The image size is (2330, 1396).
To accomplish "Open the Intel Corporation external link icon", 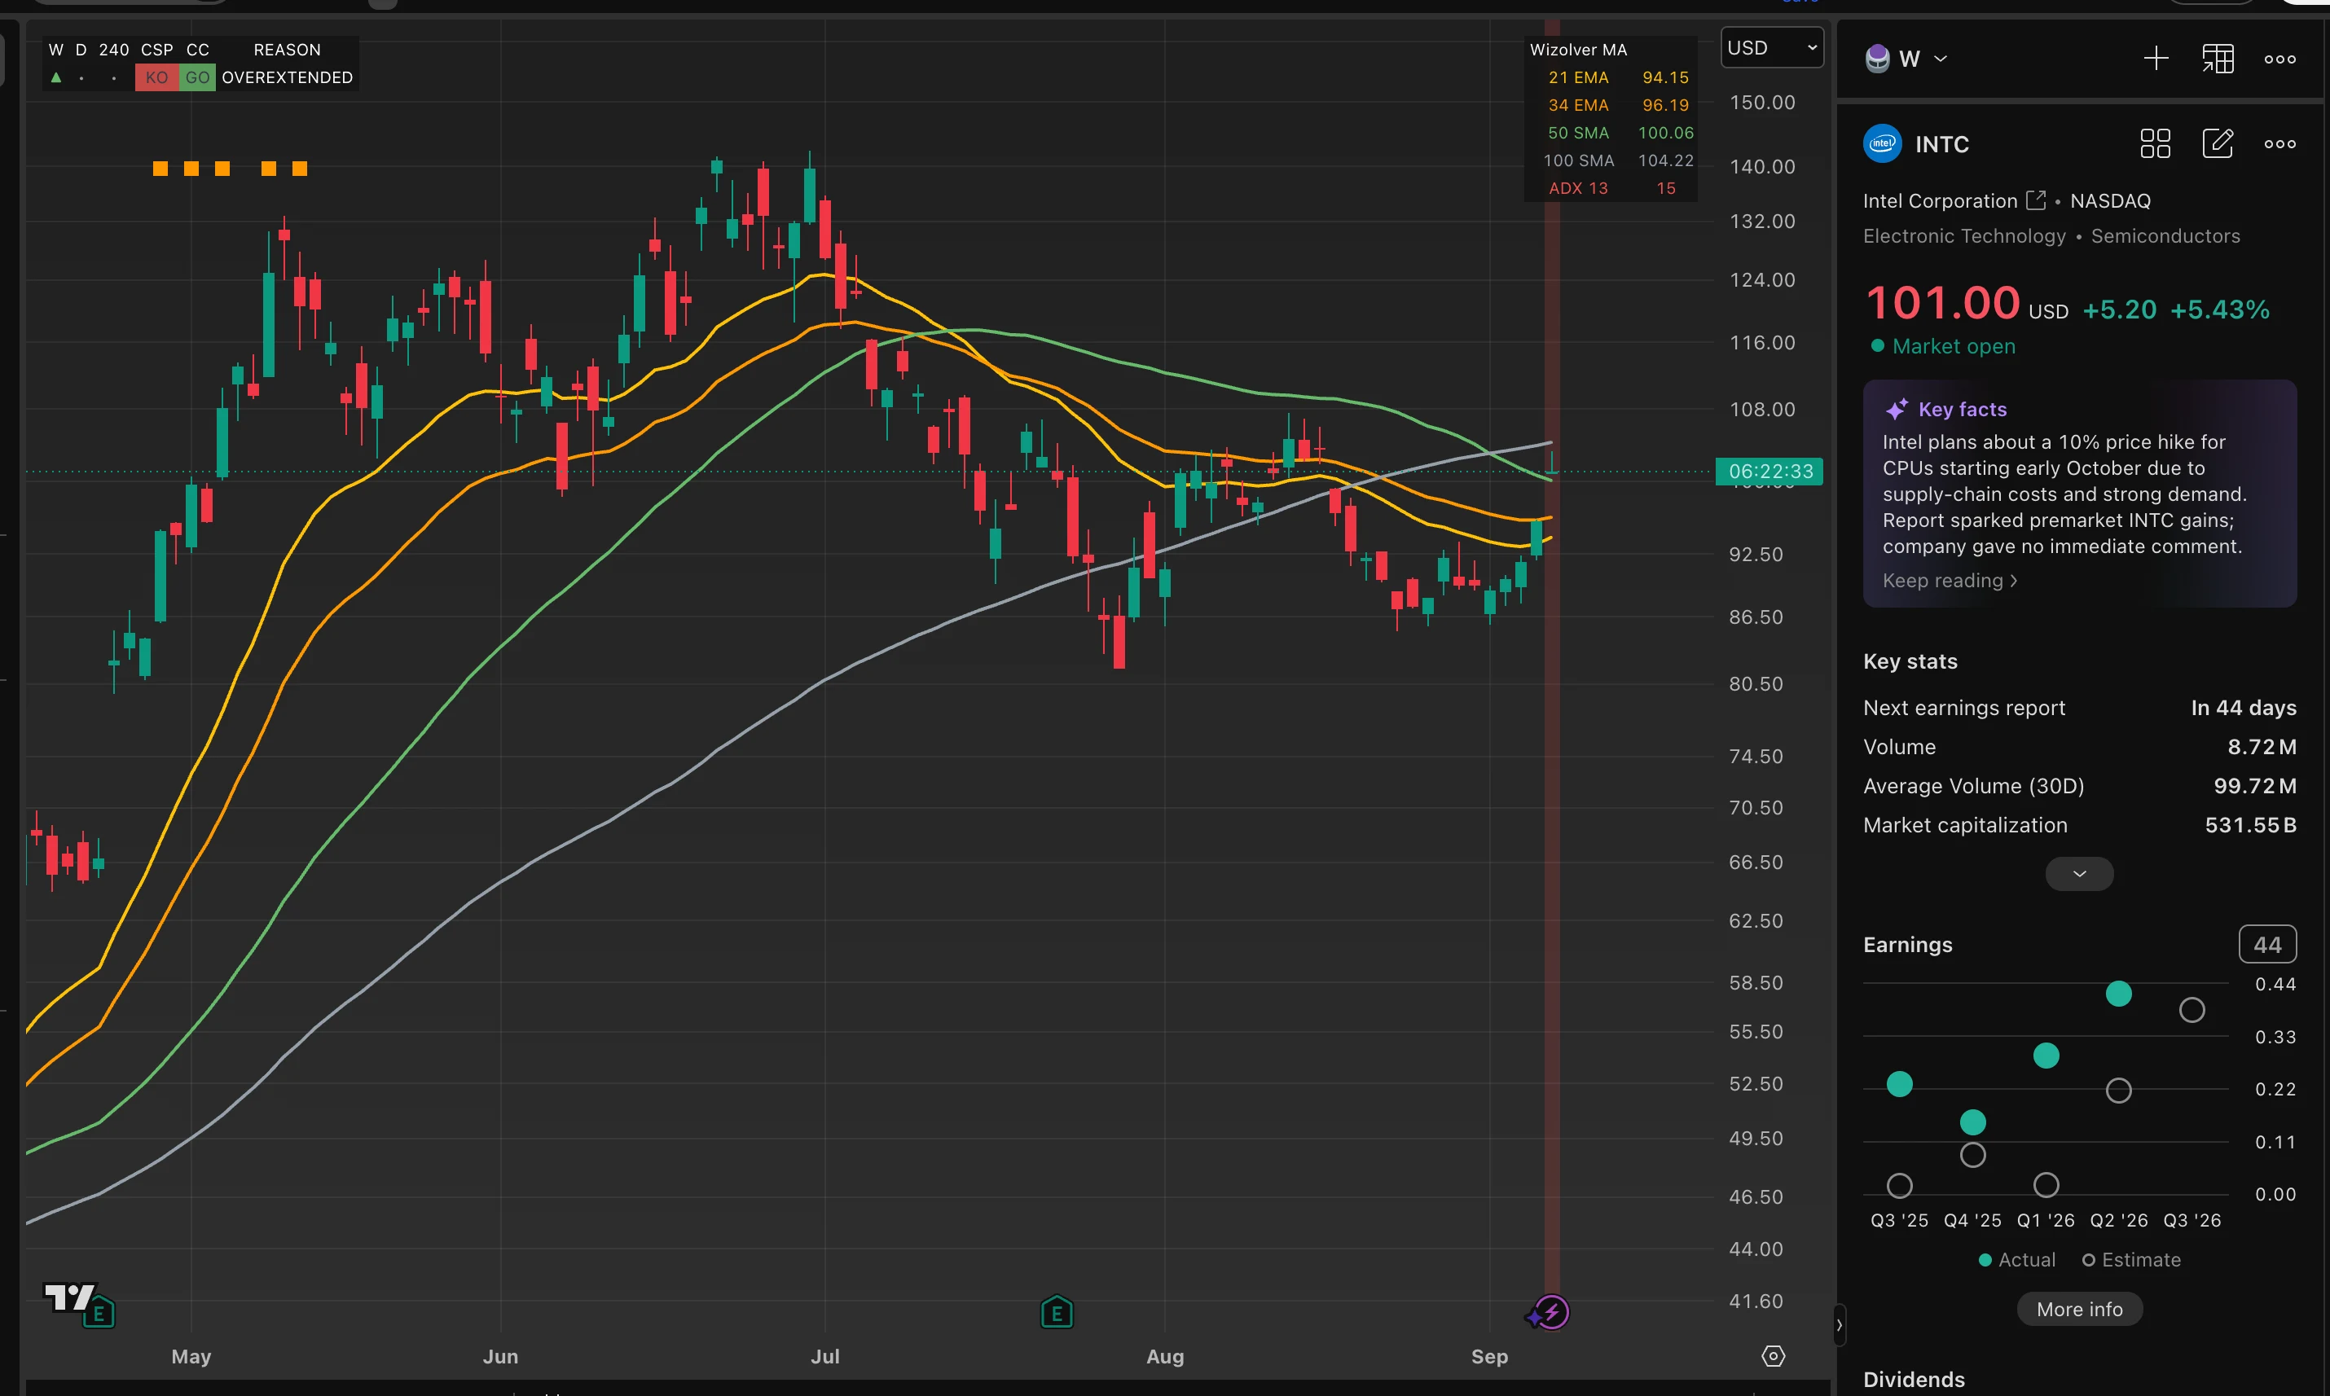I will point(2036,200).
